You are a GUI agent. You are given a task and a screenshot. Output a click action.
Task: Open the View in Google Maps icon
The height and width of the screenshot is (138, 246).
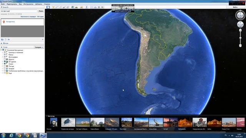[103, 7]
